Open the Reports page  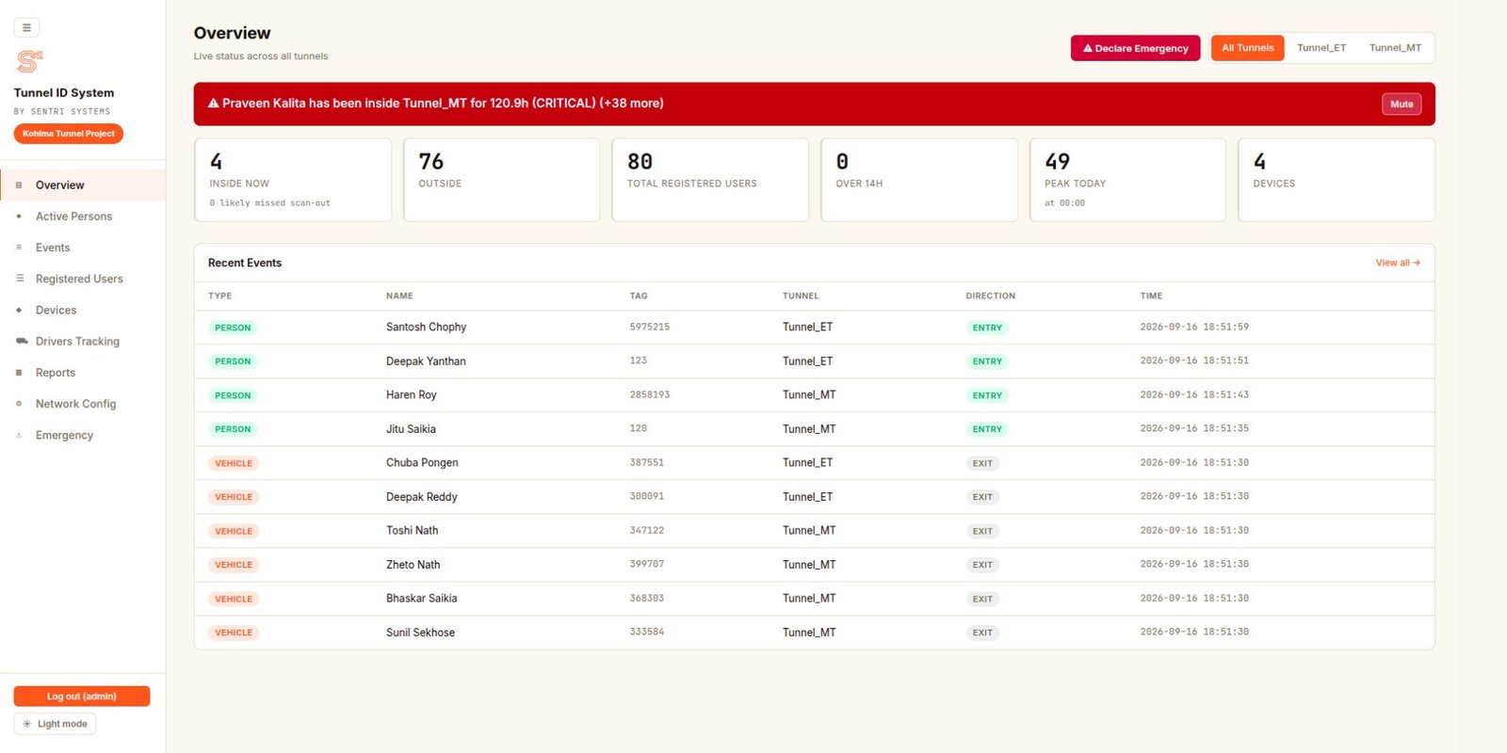tap(83, 373)
